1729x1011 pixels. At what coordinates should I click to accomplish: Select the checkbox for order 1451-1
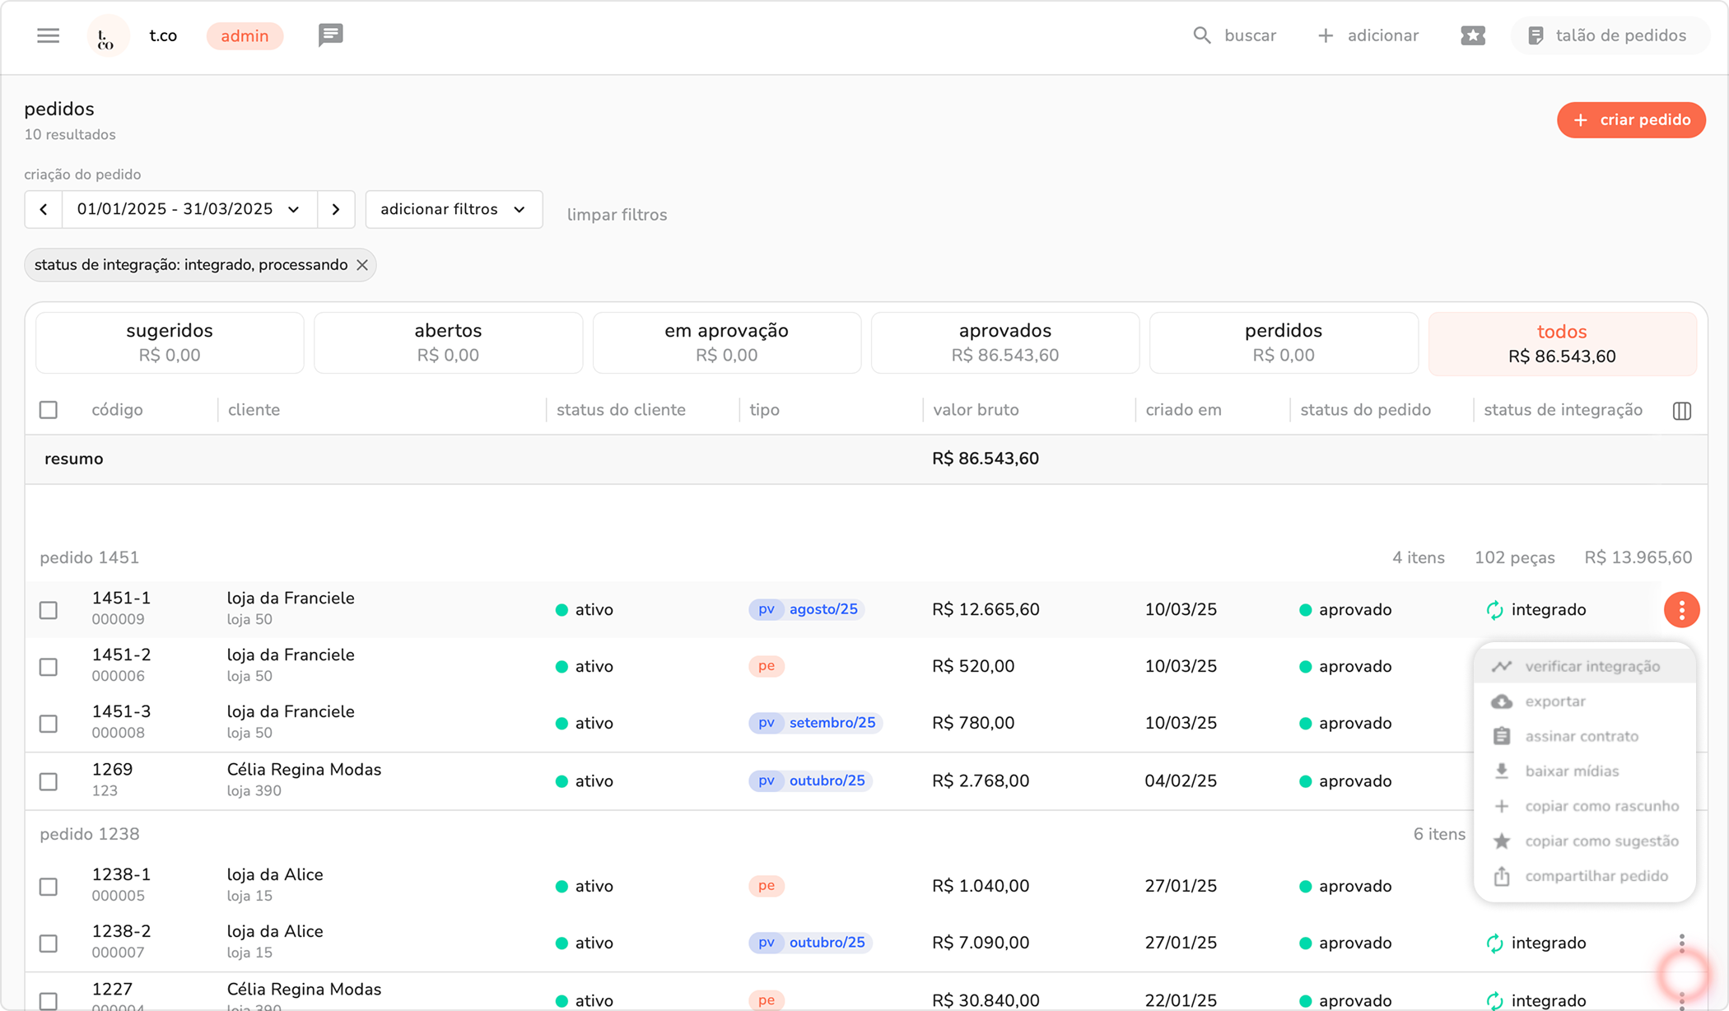coord(49,610)
